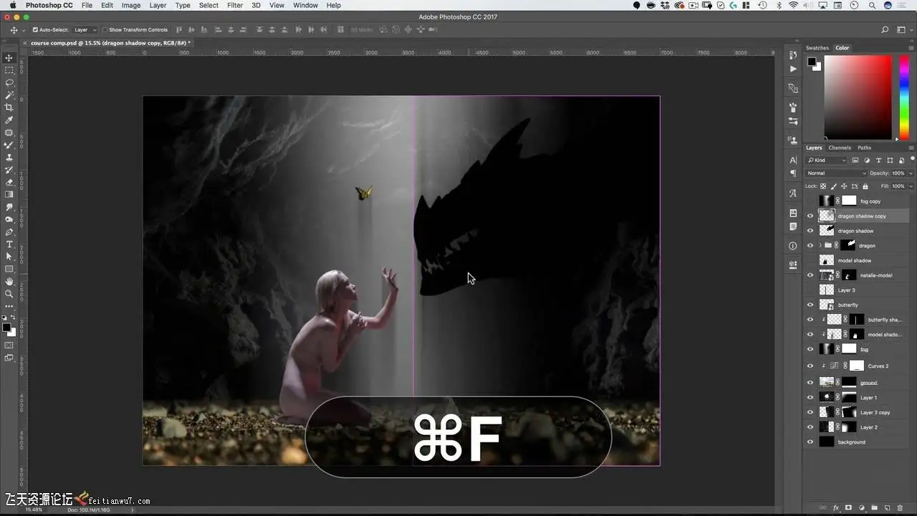
Task: Open the Kind filter dropdown
Action: (x=826, y=161)
